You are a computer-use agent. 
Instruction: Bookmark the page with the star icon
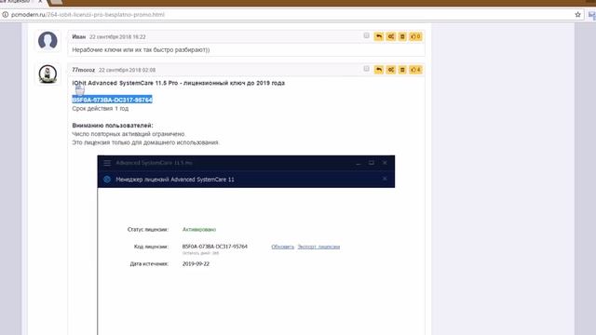point(577,15)
